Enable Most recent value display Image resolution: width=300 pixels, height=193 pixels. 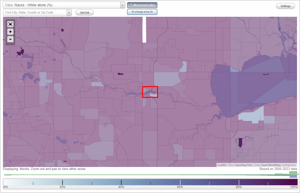coord(142,5)
